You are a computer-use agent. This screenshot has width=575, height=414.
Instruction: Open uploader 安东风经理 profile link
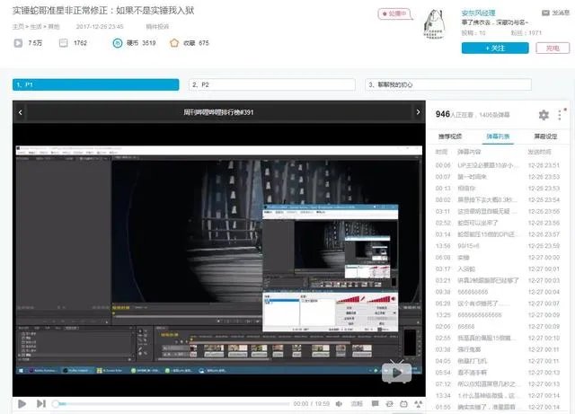click(x=478, y=13)
